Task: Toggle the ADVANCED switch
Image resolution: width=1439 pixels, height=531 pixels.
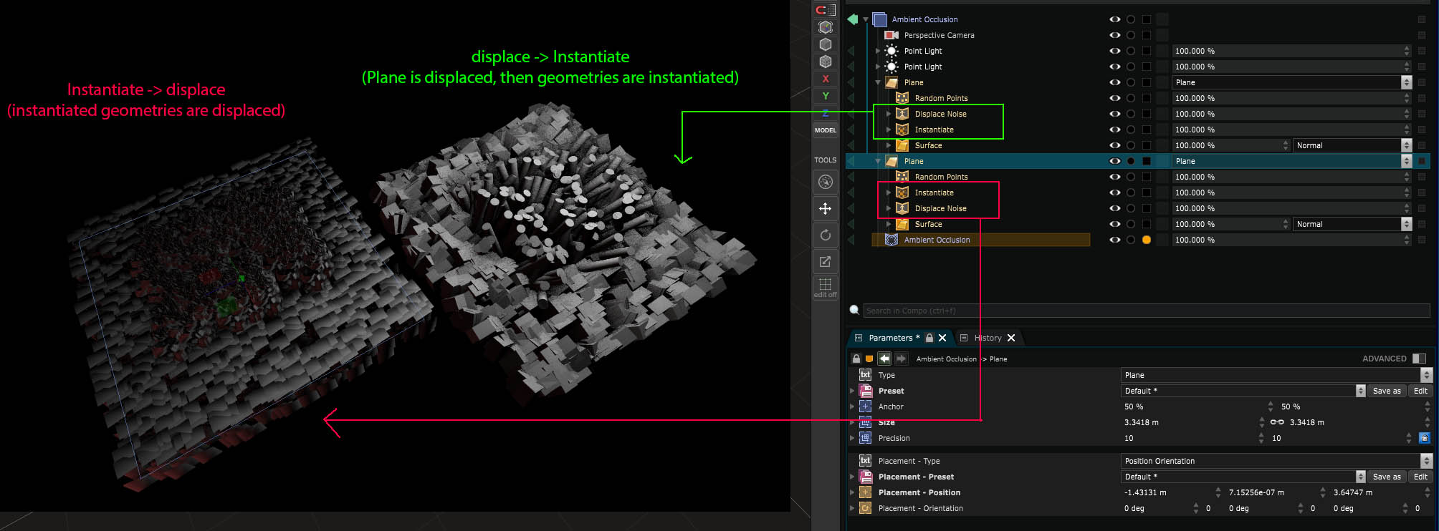Action: click(x=1419, y=359)
